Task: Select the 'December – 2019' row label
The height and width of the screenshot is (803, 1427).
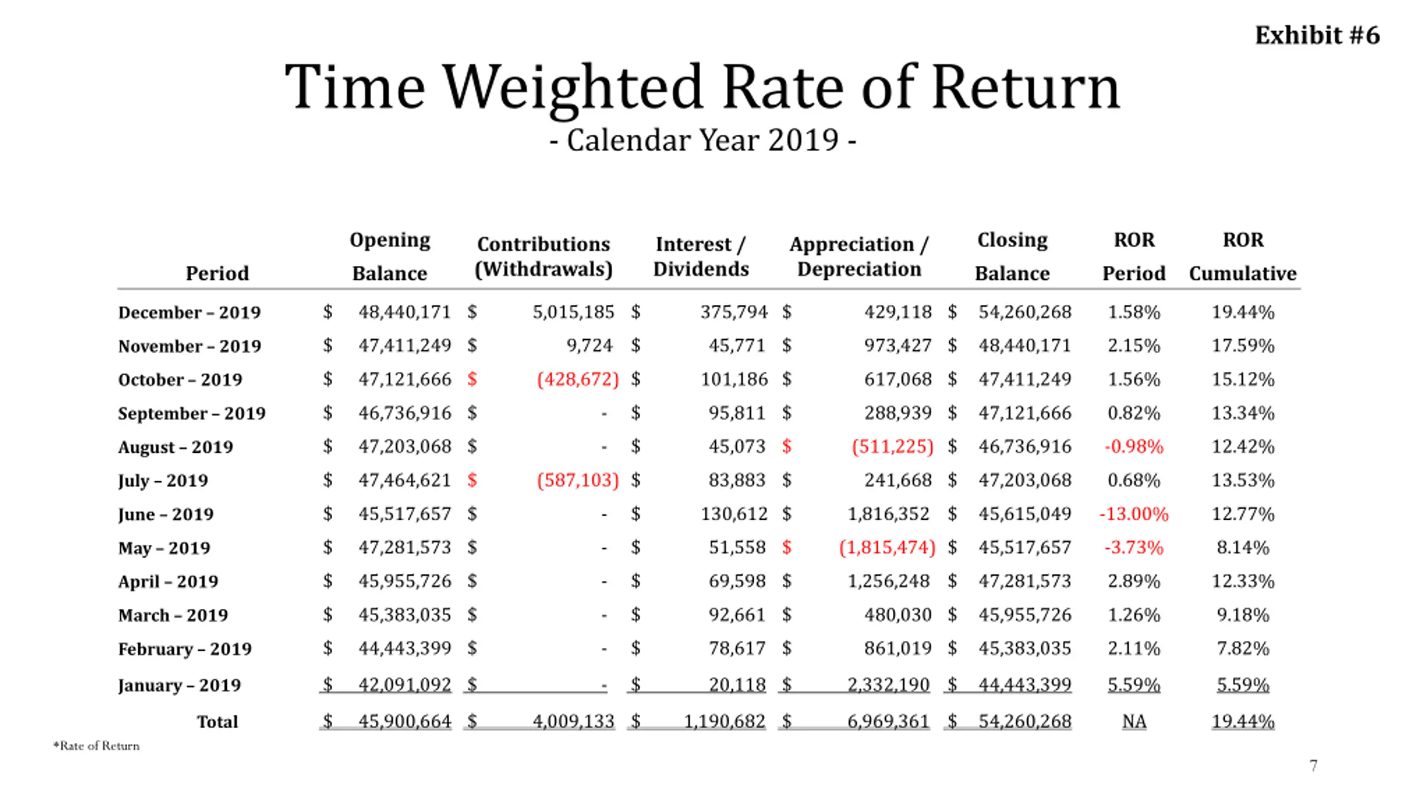Action: click(x=189, y=312)
